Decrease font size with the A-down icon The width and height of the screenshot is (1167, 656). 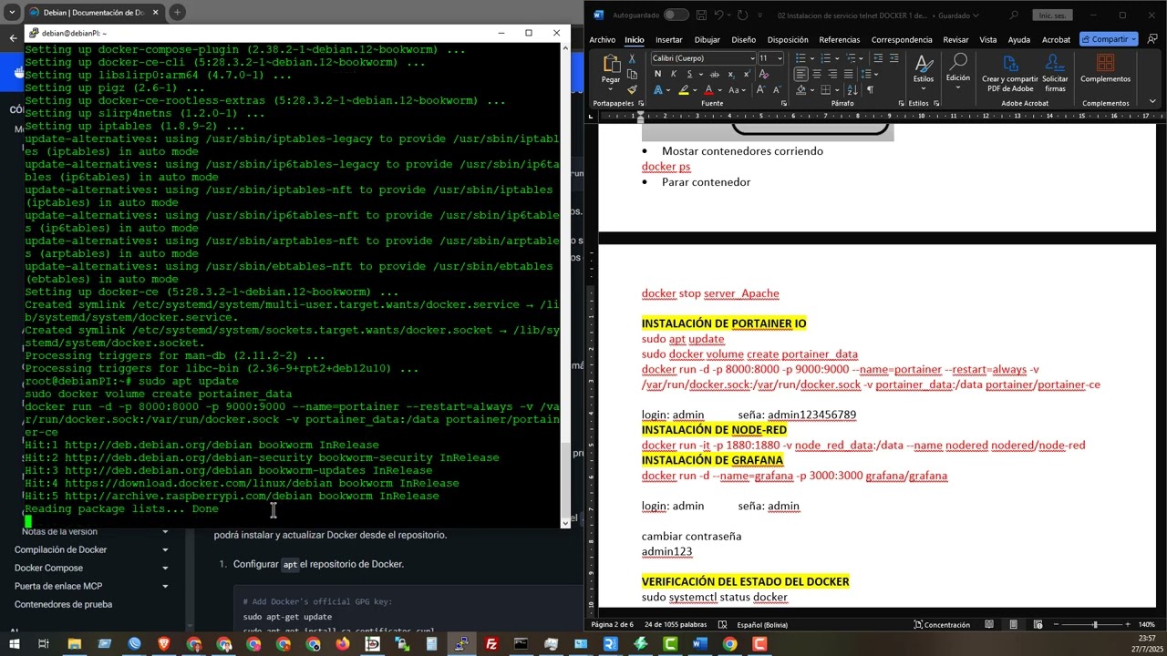[x=777, y=89]
